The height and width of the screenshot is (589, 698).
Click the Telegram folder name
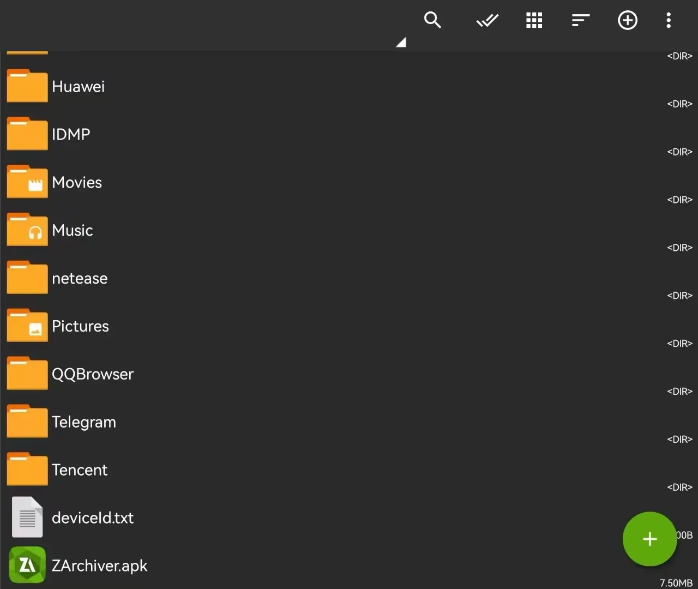[84, 422]
